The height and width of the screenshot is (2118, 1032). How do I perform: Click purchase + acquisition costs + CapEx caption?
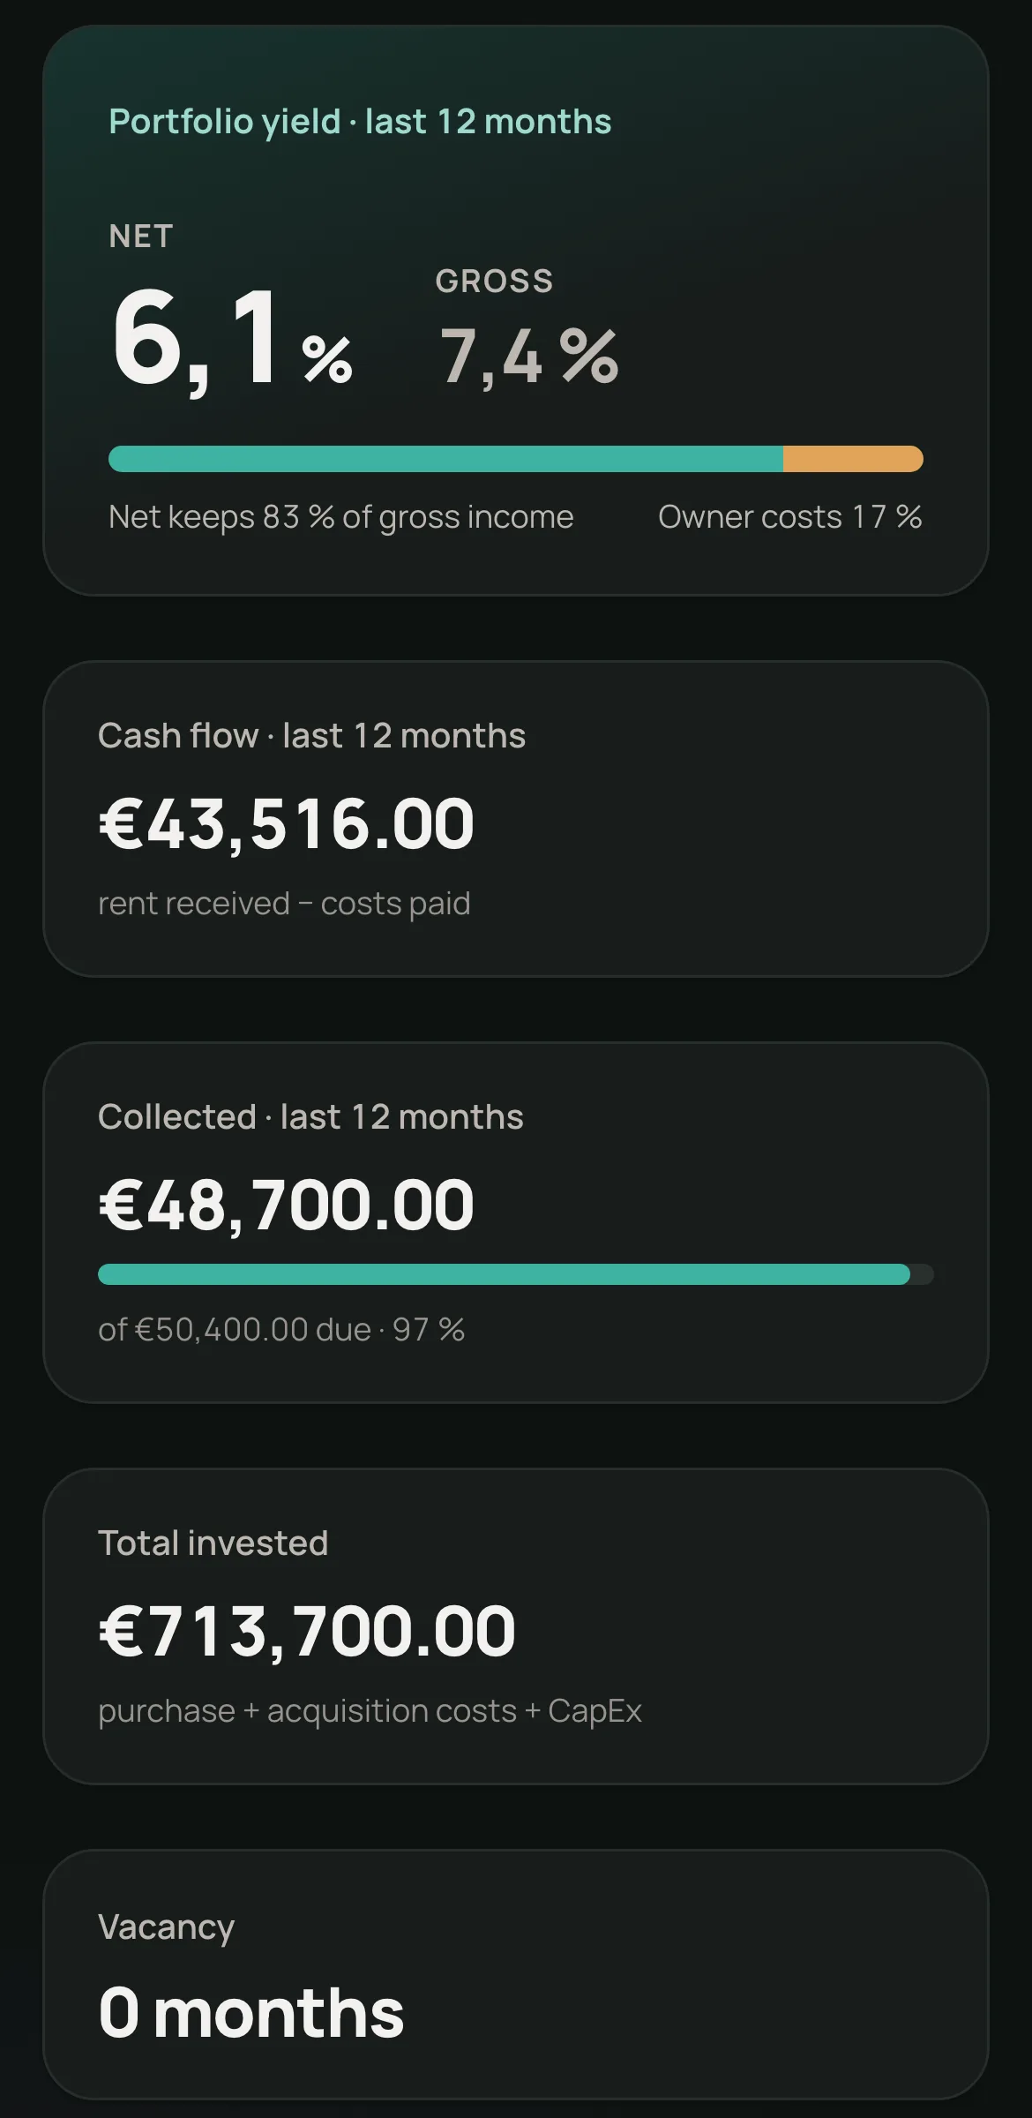click(370, 1711)
